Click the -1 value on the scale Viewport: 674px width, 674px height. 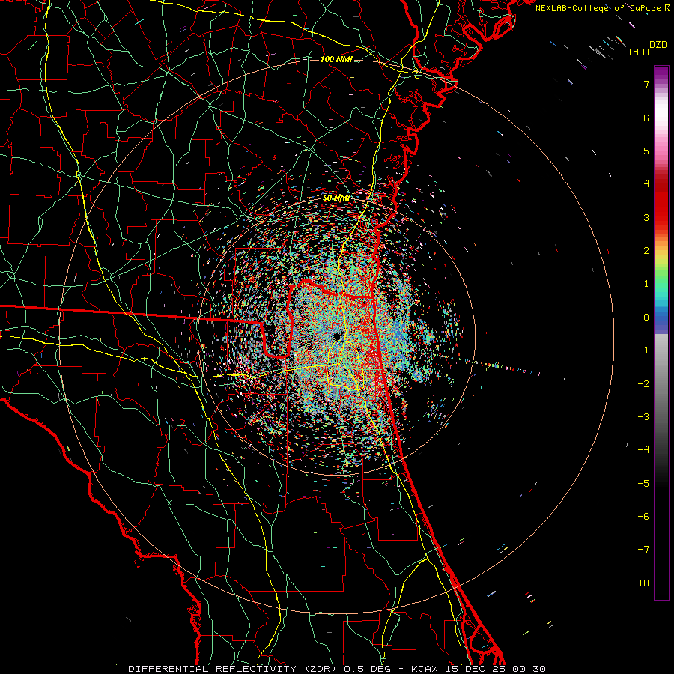[x=643, y=350]
